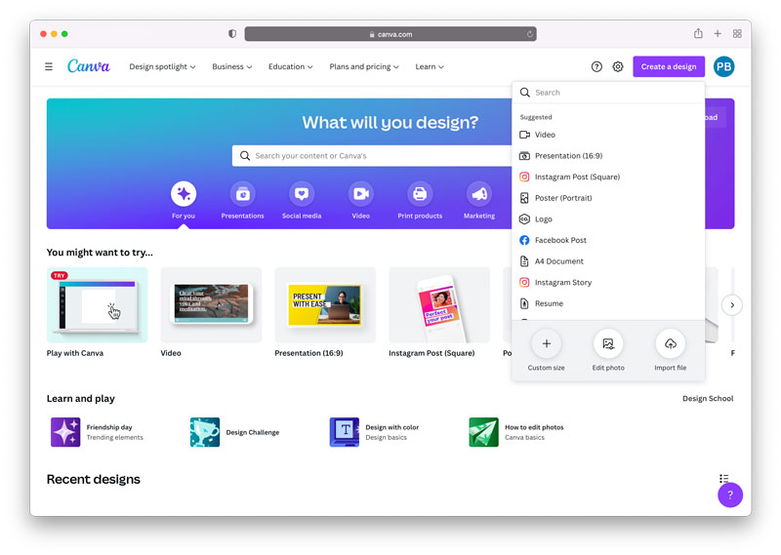781x555 pixels.
Task: Click the Custom size plus icon
Action: [546, 343]
